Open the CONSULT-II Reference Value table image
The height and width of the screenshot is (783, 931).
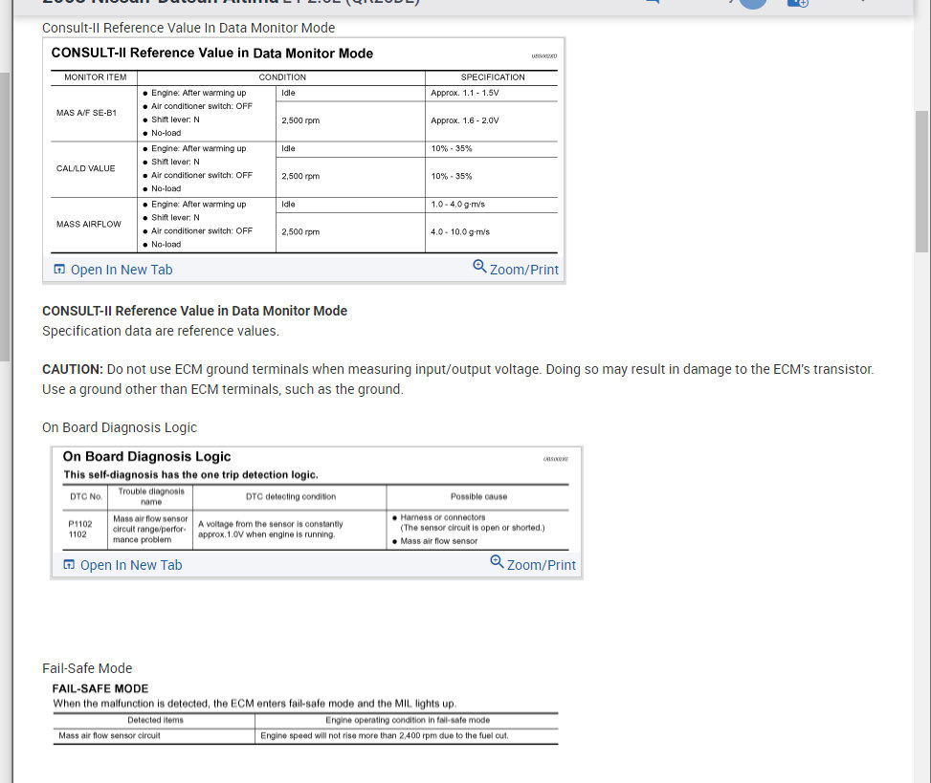point(304,147)
